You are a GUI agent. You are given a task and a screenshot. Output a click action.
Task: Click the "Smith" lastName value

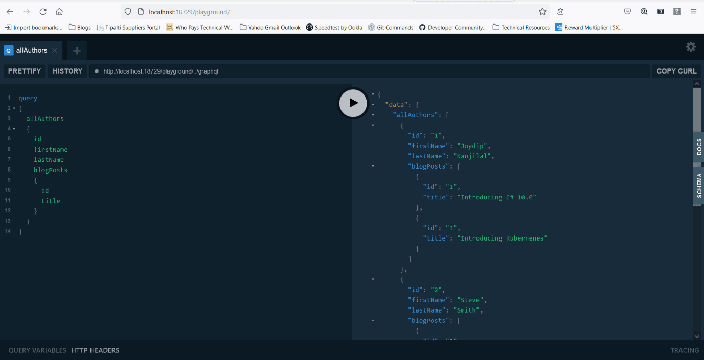468,310
